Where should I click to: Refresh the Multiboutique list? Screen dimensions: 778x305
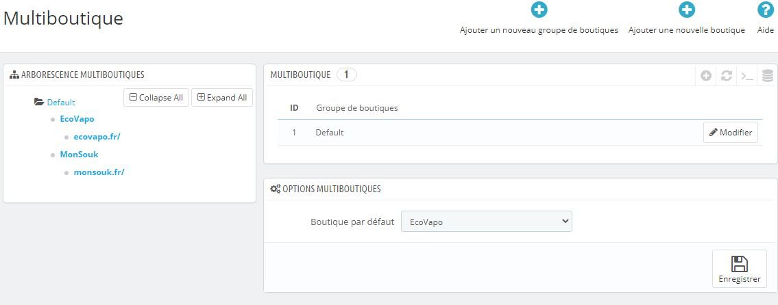[x=727, y=76]
